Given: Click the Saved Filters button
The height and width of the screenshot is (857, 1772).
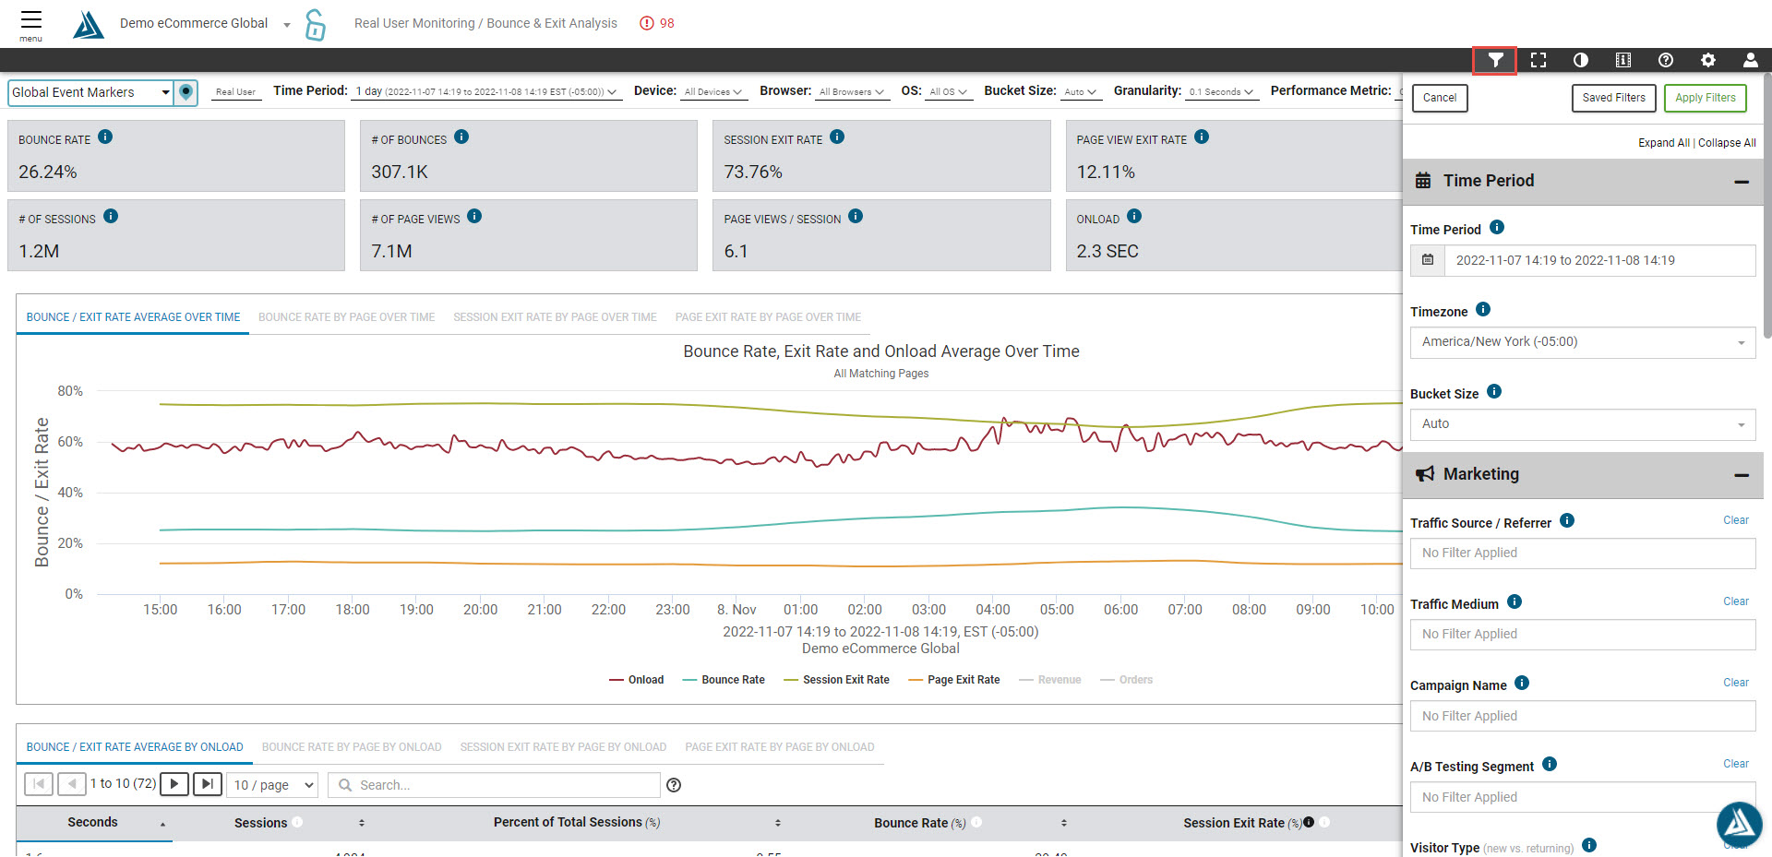Looking at the screenshot, I should [1613, 98].
